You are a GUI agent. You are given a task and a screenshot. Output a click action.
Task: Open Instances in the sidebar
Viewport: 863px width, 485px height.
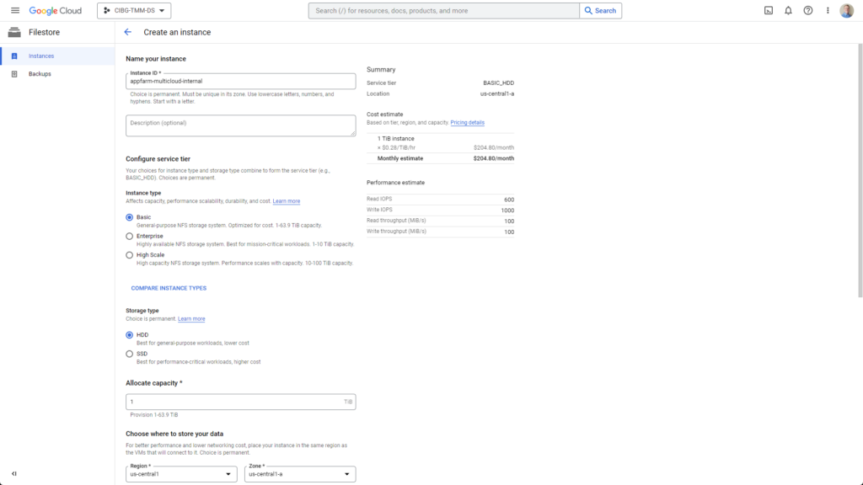click(x=40, y=56)
